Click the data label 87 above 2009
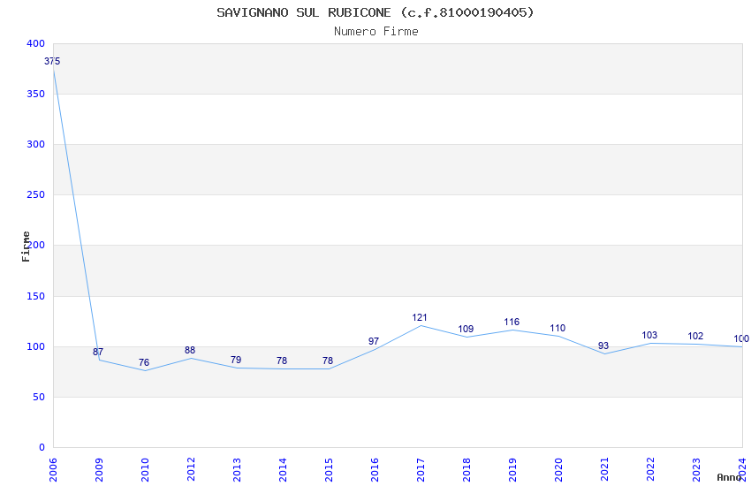751x486 pixels. coord(98,352)
